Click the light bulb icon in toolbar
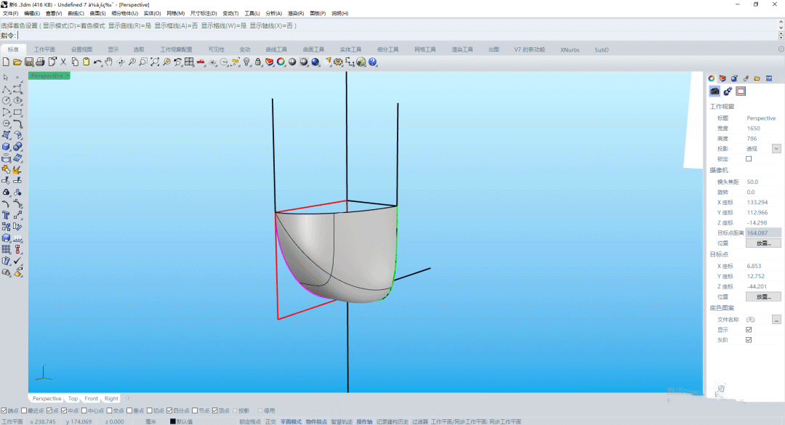 pyautogui.click(x=246, y=62)
